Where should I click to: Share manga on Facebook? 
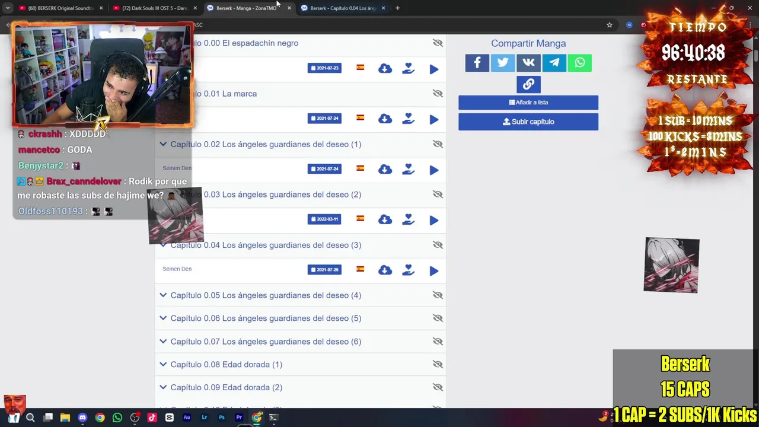click(477, 63)
